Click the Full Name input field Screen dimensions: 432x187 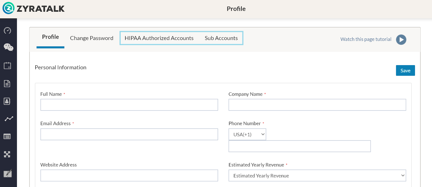click(129, 105)
